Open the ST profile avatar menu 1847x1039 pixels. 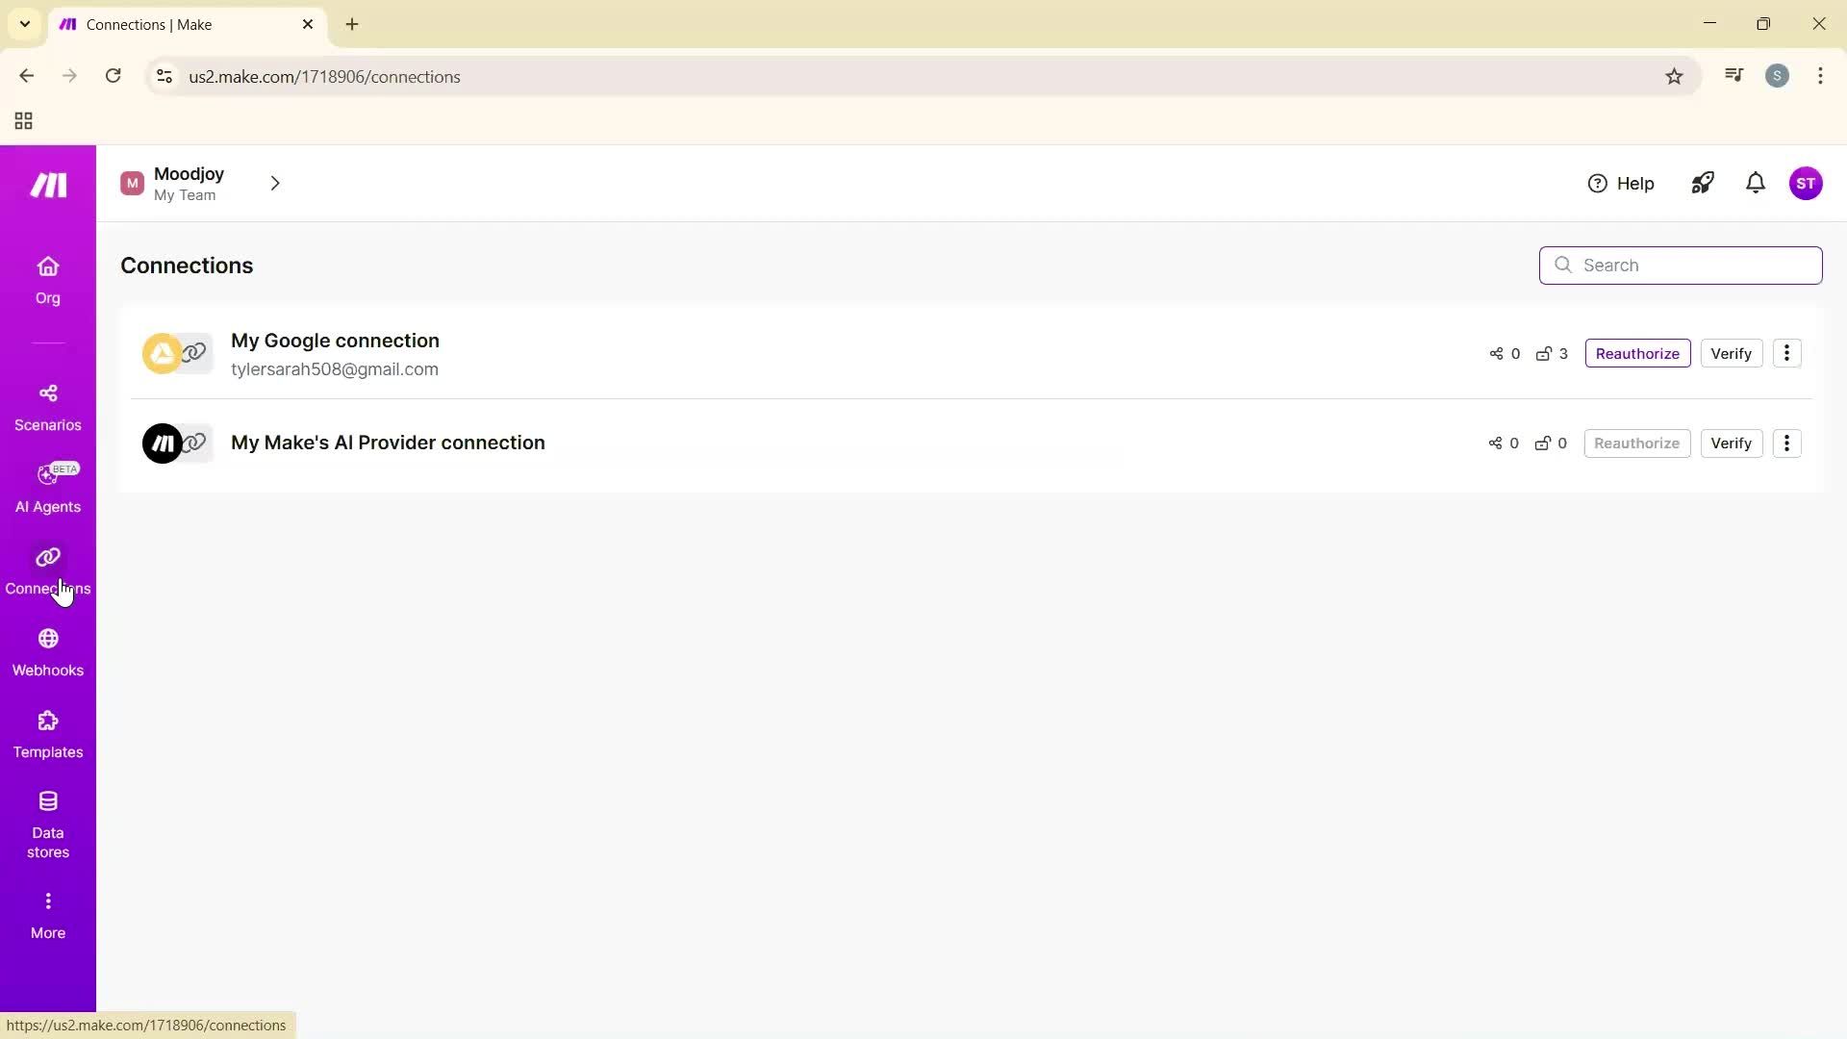click(1809, 183)
